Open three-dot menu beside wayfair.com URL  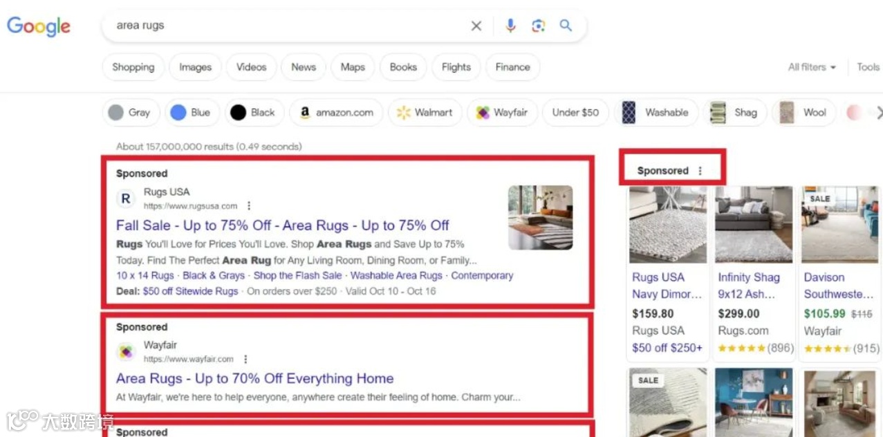(245, 360)
